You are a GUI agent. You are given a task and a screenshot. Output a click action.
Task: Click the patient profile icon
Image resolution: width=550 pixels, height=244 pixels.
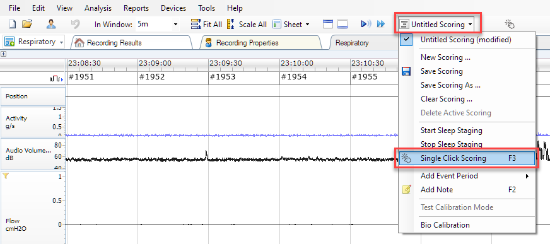coord(52,24)
